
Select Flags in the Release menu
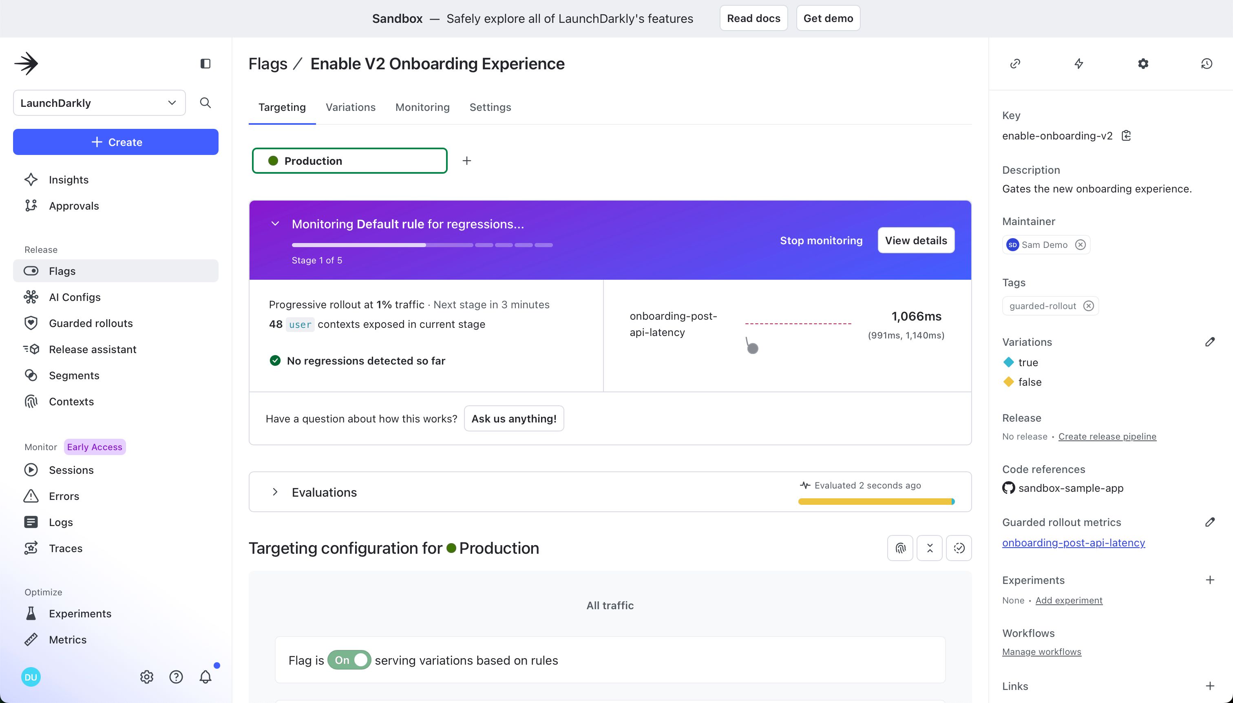tap(115, 271)
